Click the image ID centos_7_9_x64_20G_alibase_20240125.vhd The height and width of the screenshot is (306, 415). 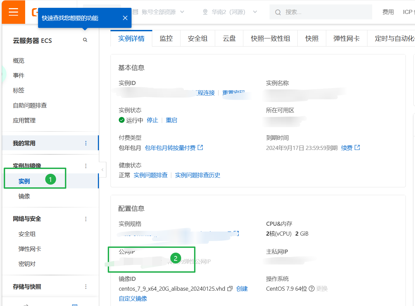pos(172,289)
